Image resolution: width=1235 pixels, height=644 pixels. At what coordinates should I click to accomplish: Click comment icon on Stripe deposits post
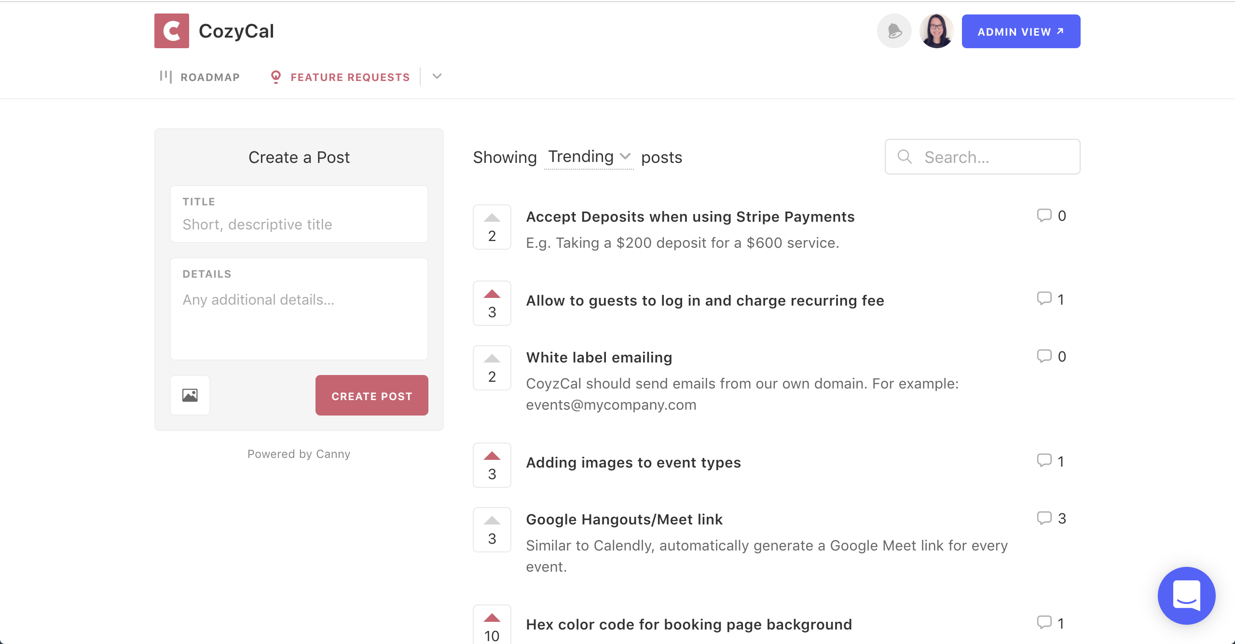coord(1044,215)
